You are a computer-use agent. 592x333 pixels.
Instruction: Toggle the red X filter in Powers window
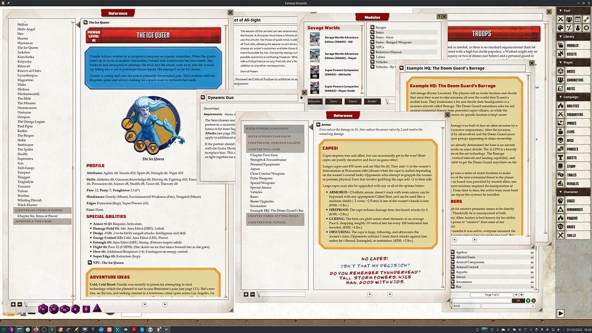click(534, 301)
